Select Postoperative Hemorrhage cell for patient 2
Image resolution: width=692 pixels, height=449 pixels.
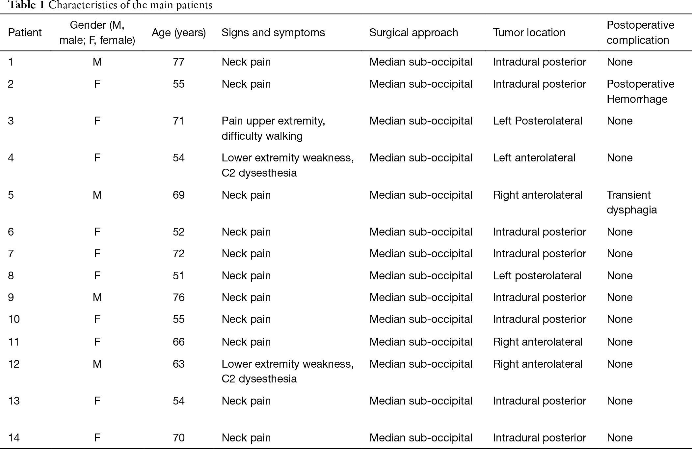(x=640, y=92)
